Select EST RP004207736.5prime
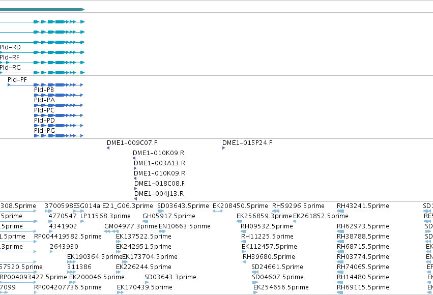The height and width of the screenshot is (295, 433). click(68, 287)
